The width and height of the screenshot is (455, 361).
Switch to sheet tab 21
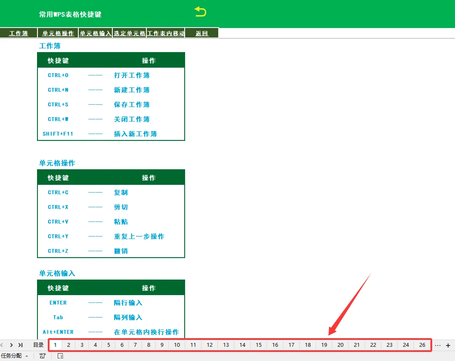(356, 345)
